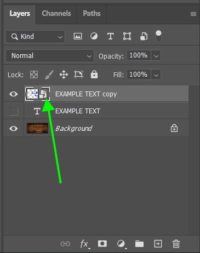Filter for type layers icon
This screenshot has width=200, height=253.
(110, 36)
